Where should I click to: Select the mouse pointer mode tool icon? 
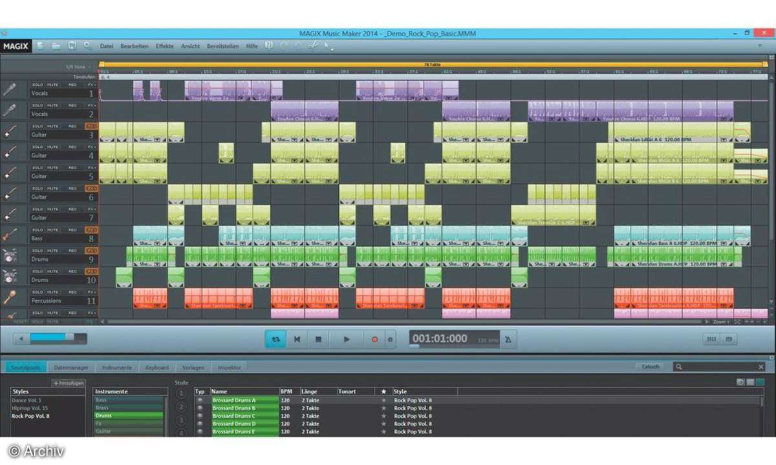click(x=329, y=46)
